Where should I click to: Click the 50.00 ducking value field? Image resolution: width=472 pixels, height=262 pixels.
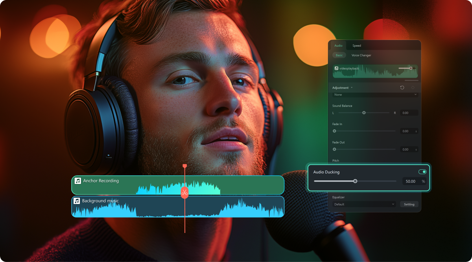409,181
